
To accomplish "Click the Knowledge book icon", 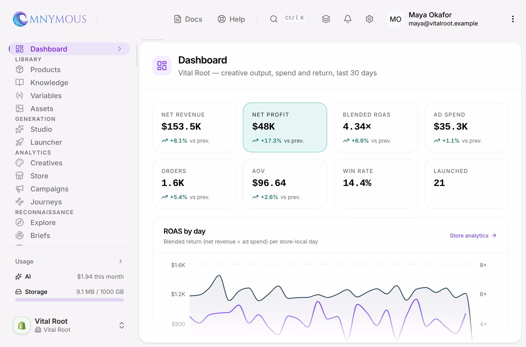I will click(x=20, y=82).
